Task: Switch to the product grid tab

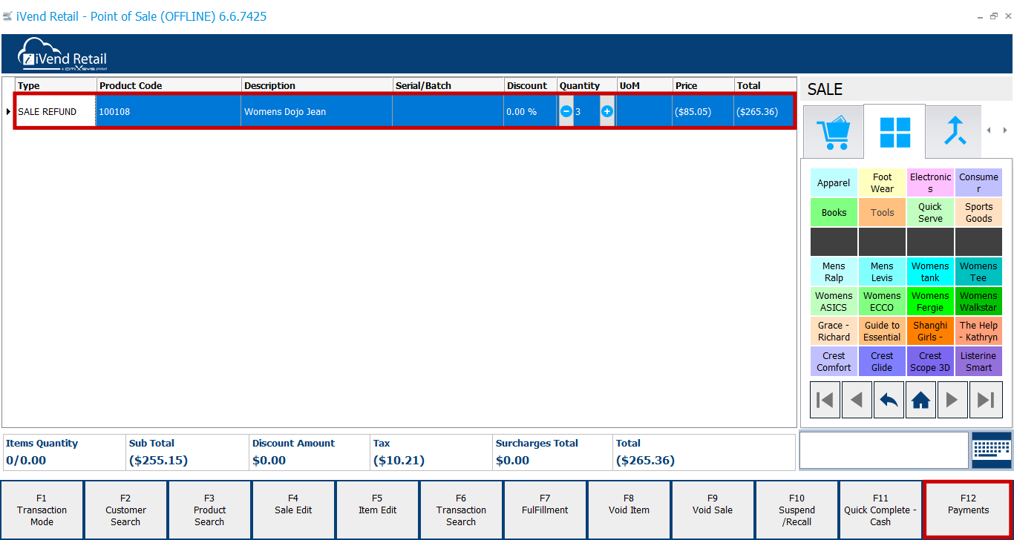Action: [x=894, y=132]
